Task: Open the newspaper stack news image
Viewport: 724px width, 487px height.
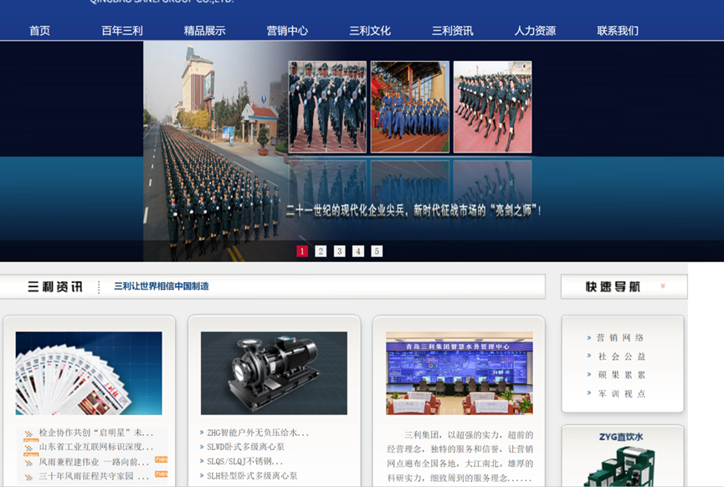Action: (89, 372)
